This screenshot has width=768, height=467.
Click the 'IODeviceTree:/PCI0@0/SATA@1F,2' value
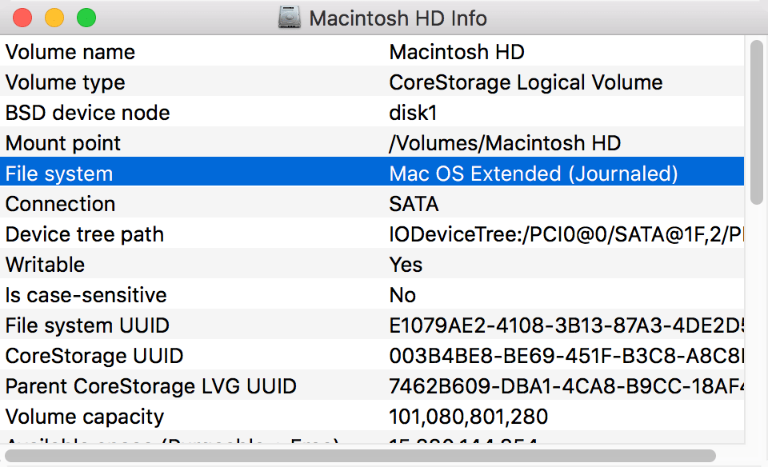(566, 234)
